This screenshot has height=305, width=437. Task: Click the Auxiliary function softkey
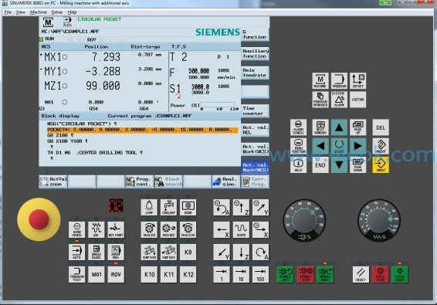click(255, 53)
